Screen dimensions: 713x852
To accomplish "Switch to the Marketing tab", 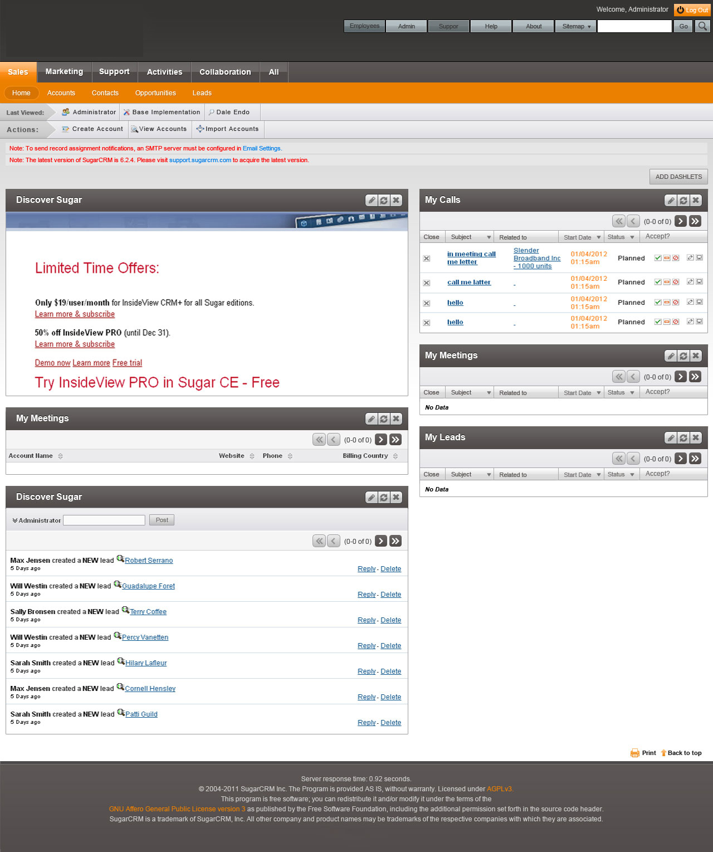I will click(64, 72).
